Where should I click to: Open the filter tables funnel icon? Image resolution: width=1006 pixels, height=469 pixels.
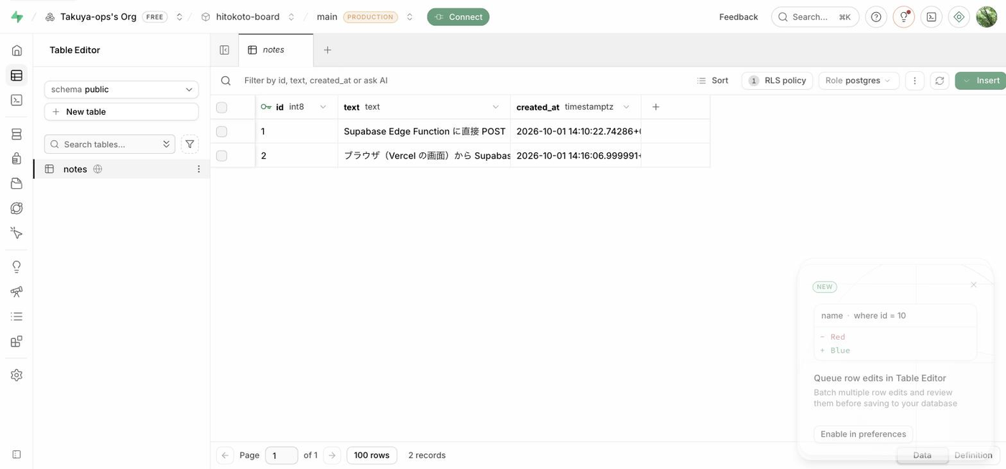[190, 144]
